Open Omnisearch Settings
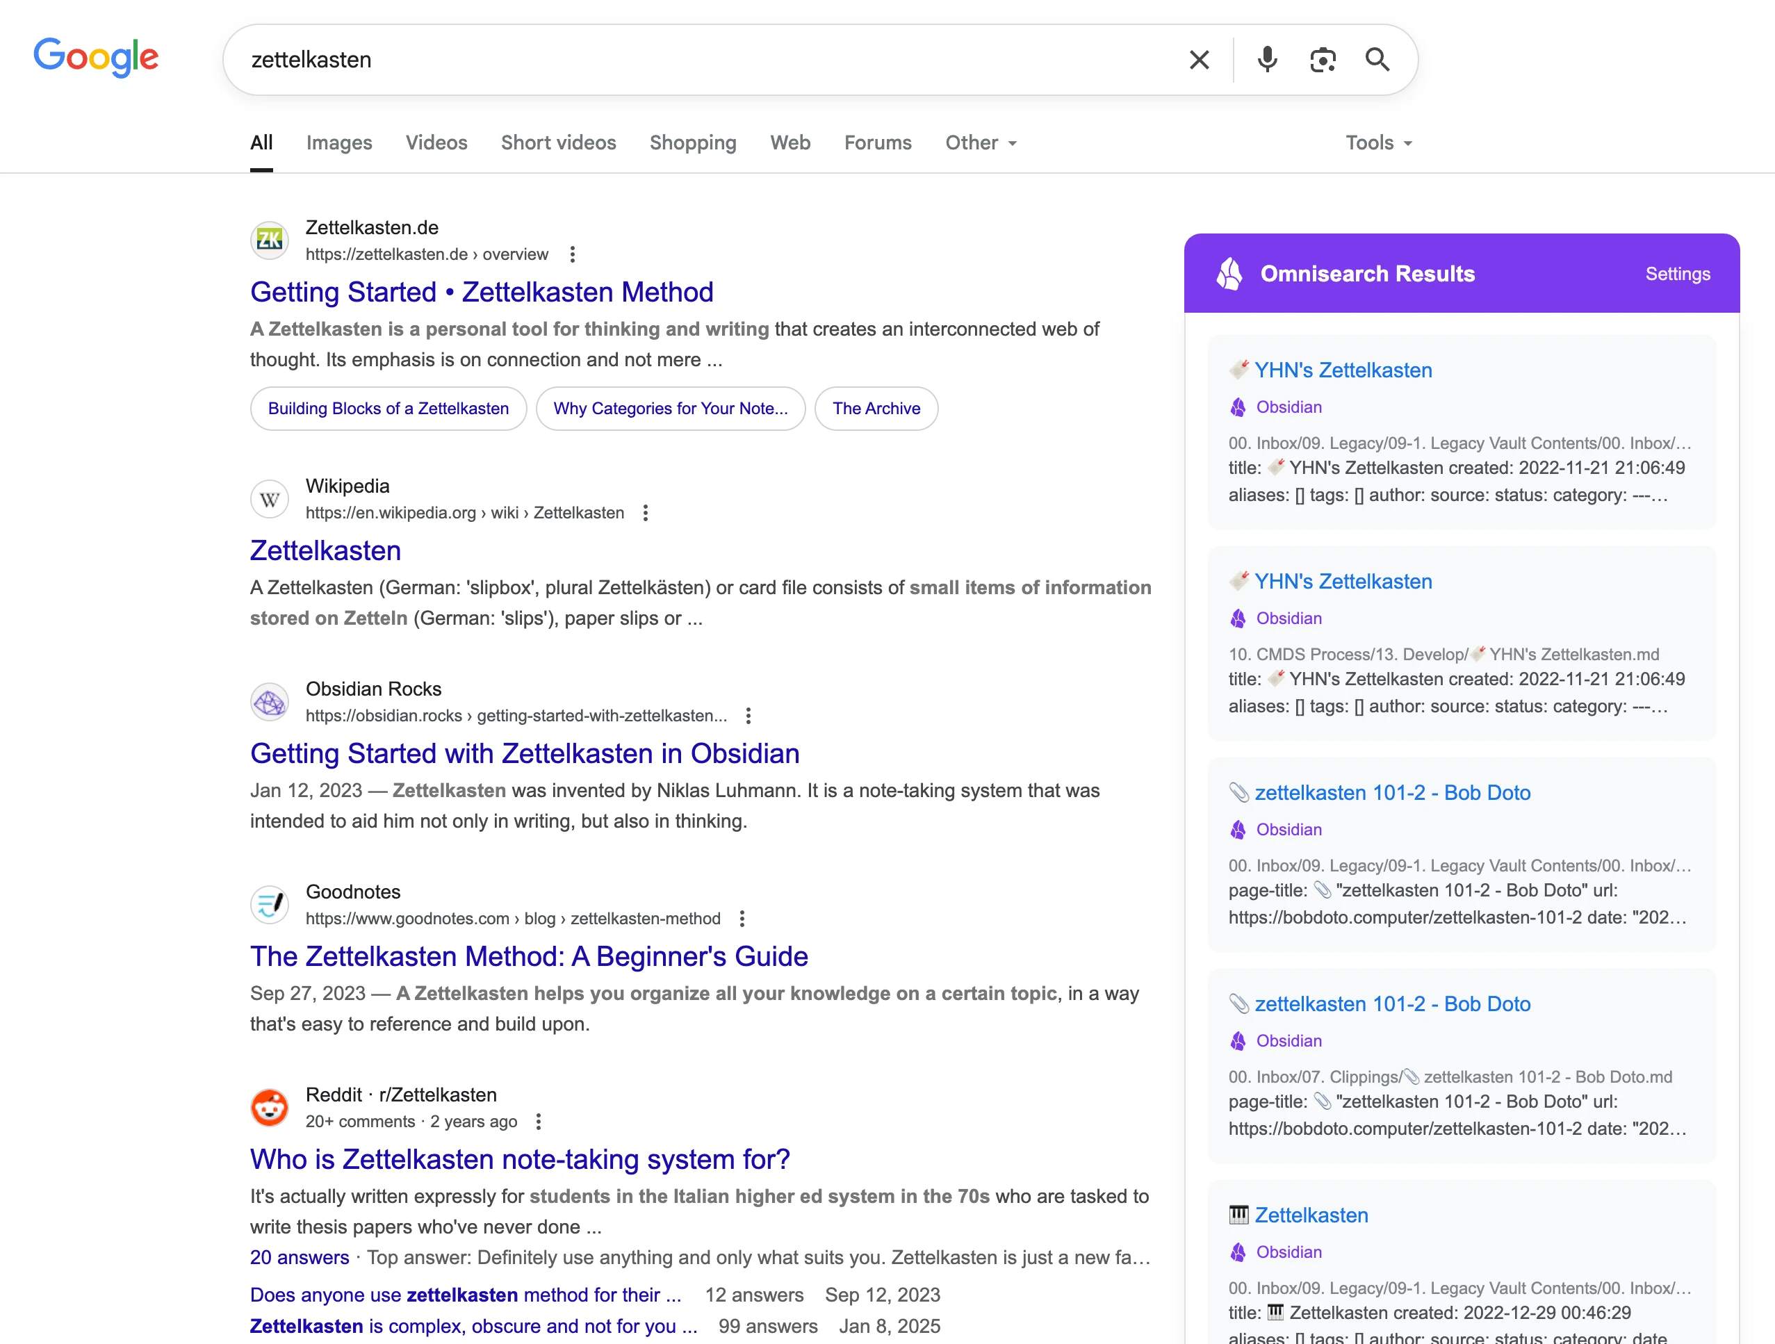Screen dimensions: 1775x1344 tap(1678, 274)
